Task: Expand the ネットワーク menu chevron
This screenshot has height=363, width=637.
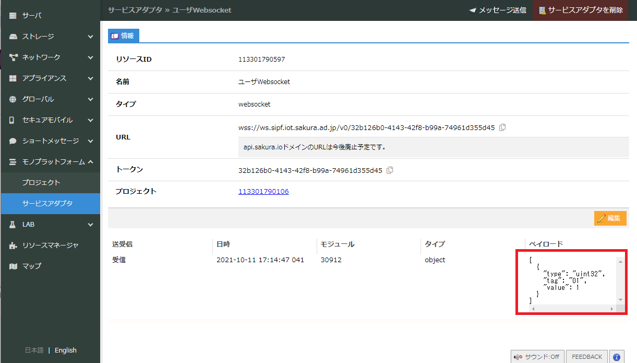Action: pyautogui.click(x=91, y=57)
